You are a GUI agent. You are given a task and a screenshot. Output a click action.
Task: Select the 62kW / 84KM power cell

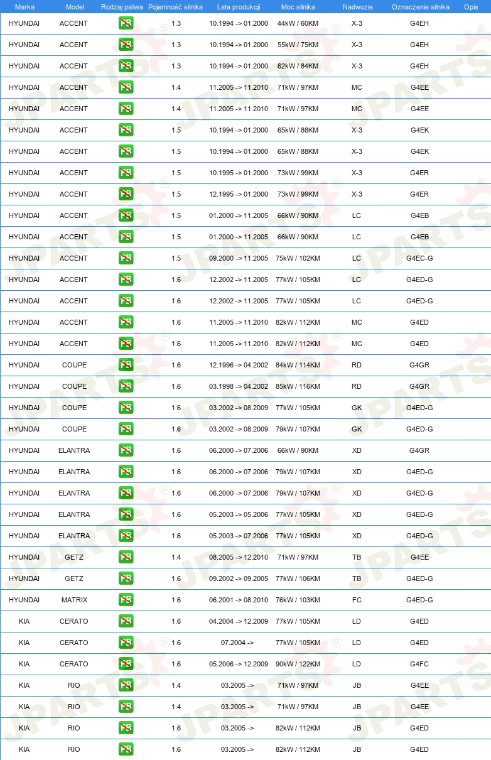[x=298, y=66]
